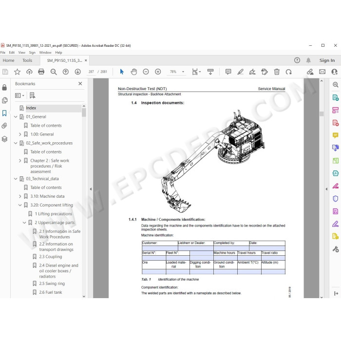Share a link to the file

pyautogui.click(x=310, y=72)
